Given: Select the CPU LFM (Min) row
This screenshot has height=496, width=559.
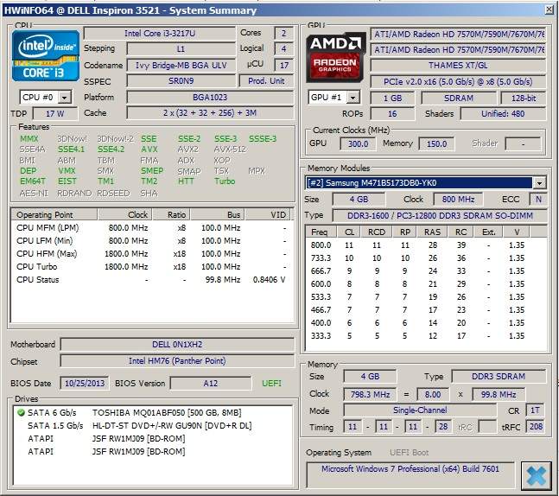Looking at the screenshot, I should [x=152, y=241].
